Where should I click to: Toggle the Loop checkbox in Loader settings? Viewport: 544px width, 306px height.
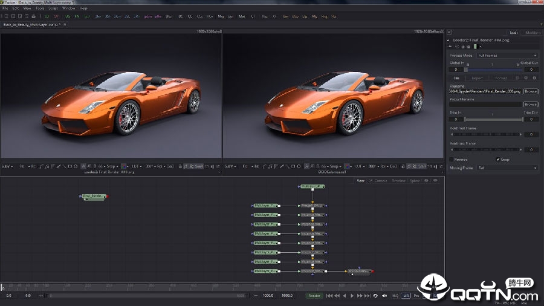[498, 159]
